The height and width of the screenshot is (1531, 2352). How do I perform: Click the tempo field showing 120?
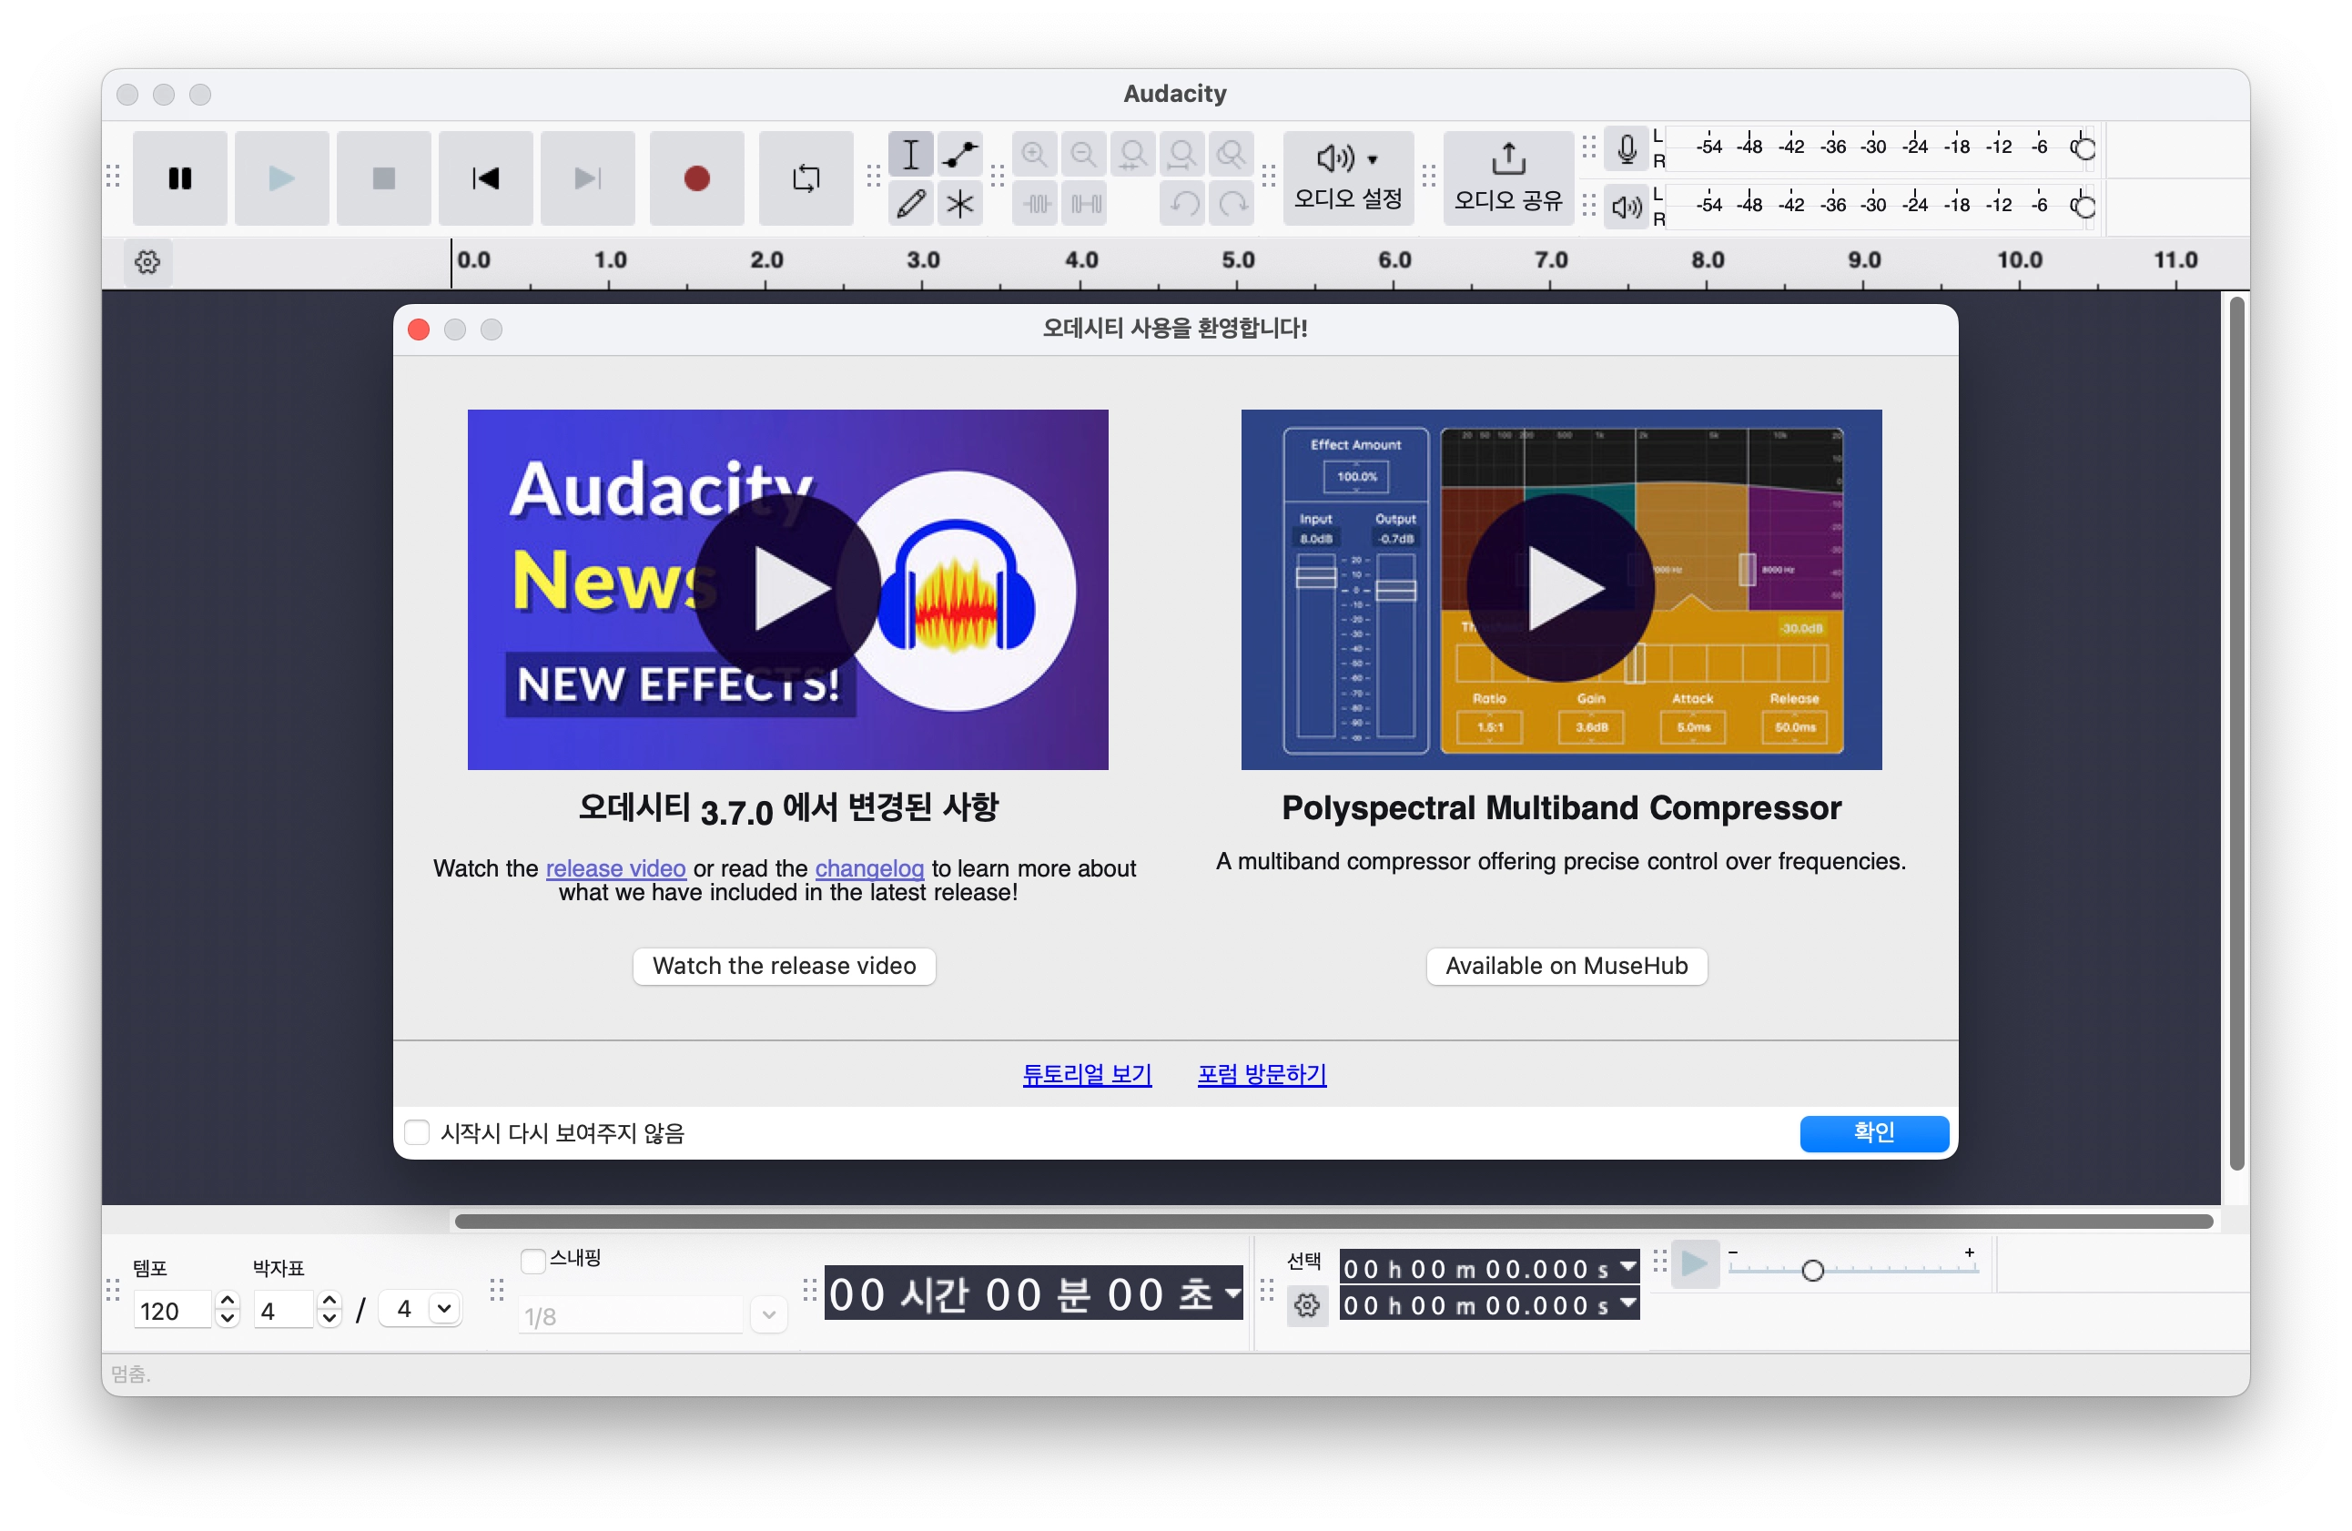click(172, 1311)
